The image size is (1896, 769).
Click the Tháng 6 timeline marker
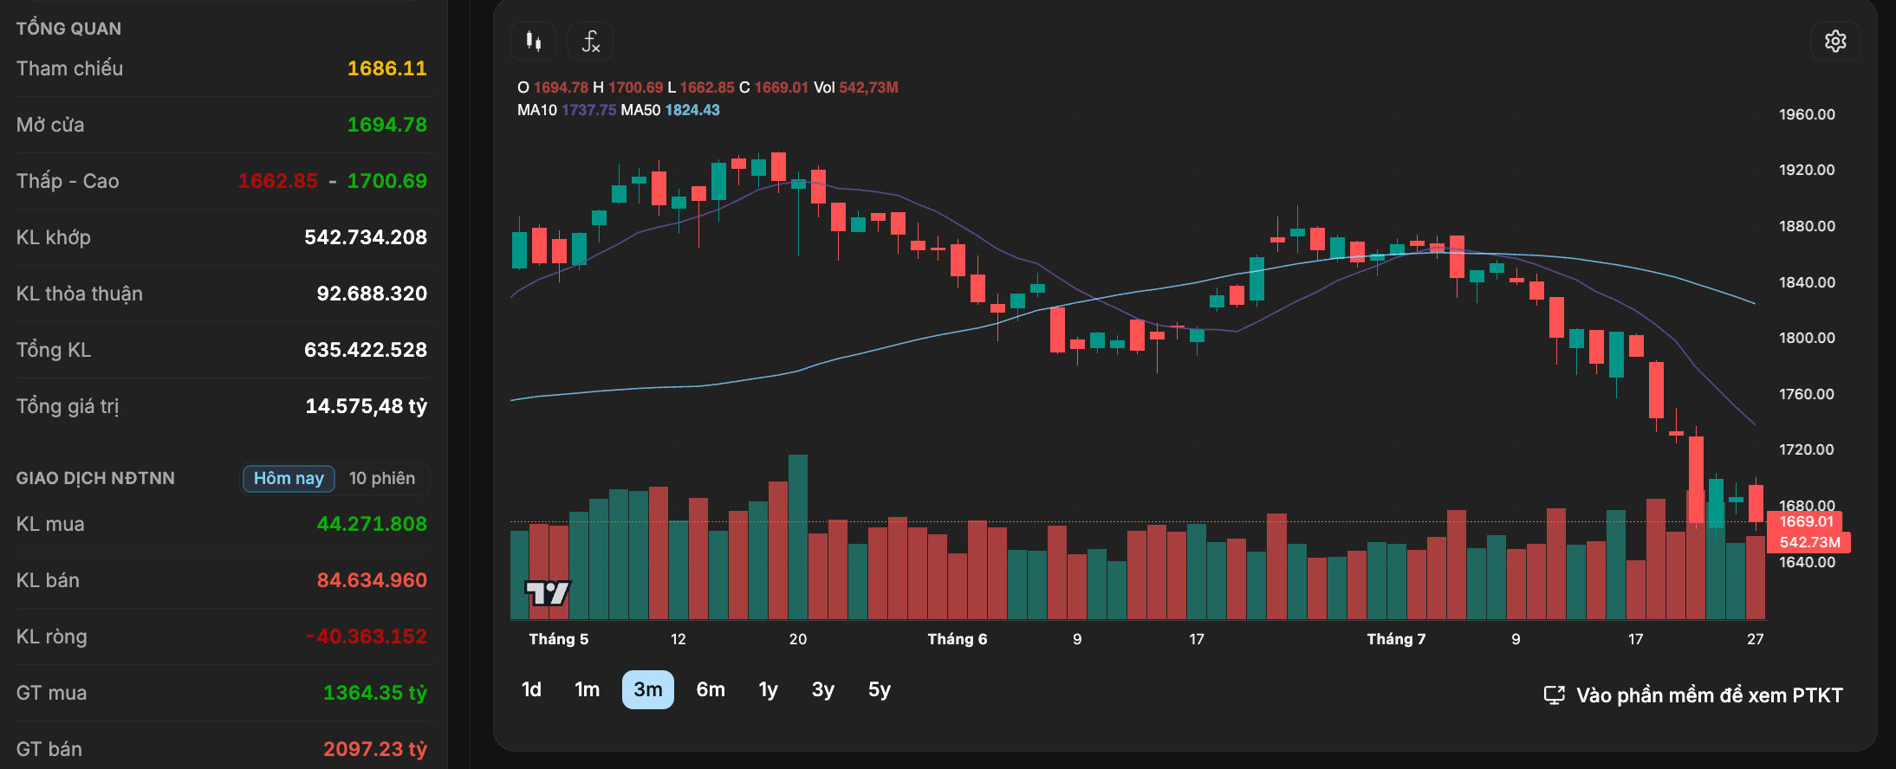click(958, 639)
